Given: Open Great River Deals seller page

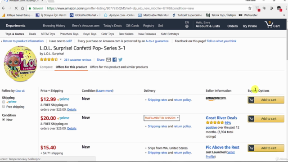Looking at the screenshot, I should (221, 118).
